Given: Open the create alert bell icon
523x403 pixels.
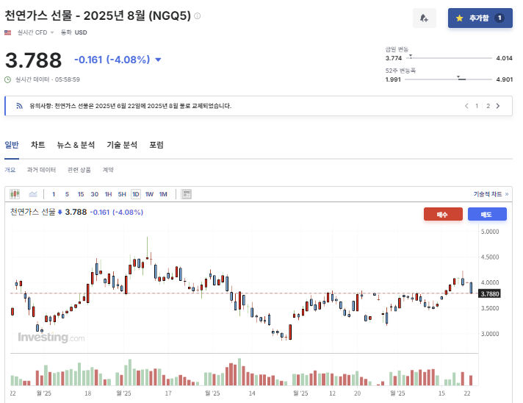Looking at the screenshot, I should 424,18.
